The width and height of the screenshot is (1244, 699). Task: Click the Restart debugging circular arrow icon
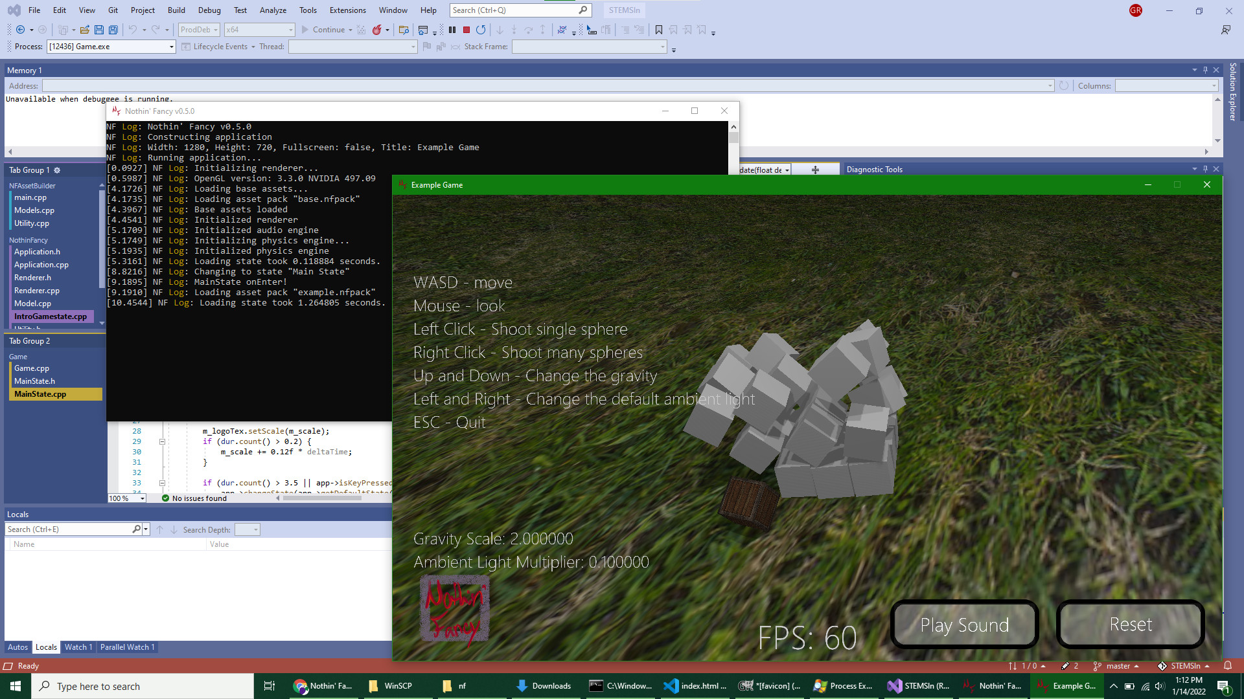(x=481, y=30)
